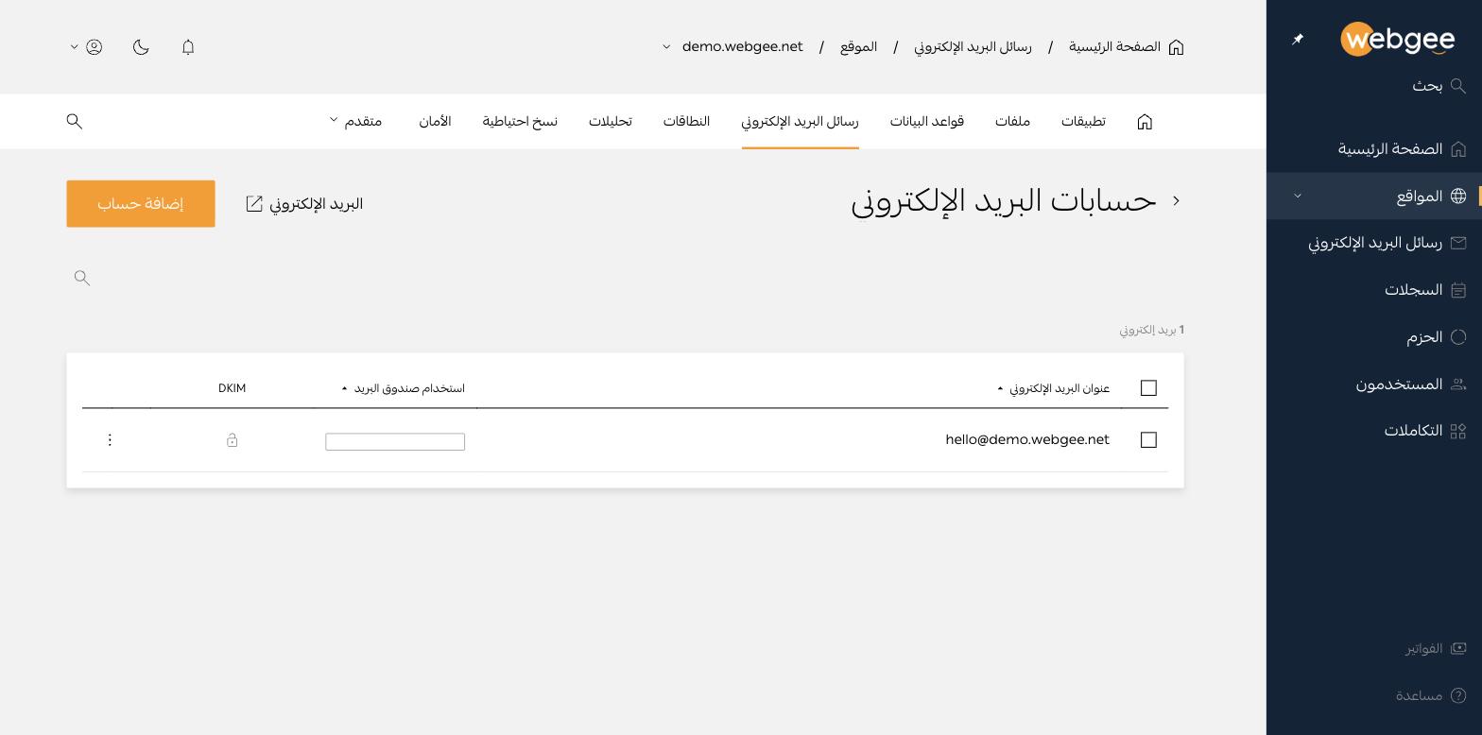Click the breadcrumb home icon
Screen dimensions: 1482x735
pos(1176,47)
